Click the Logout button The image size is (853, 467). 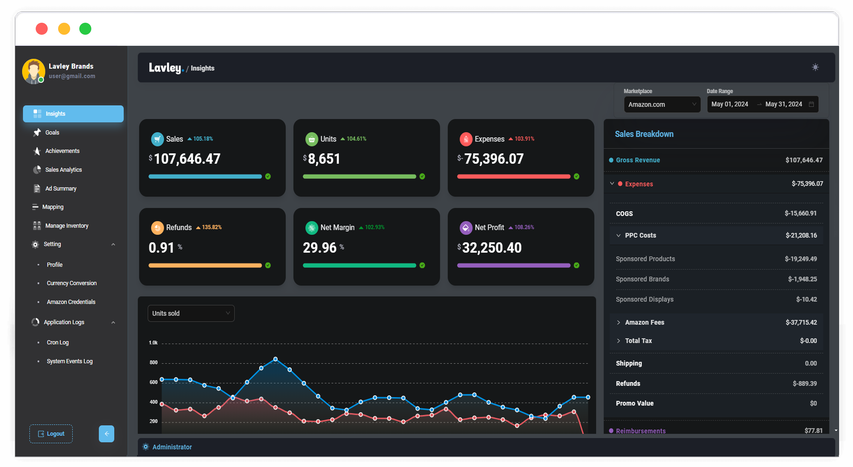pos(51,434)
